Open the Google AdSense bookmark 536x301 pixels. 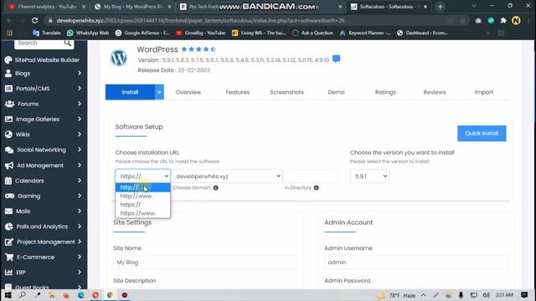tap(142, 33)
